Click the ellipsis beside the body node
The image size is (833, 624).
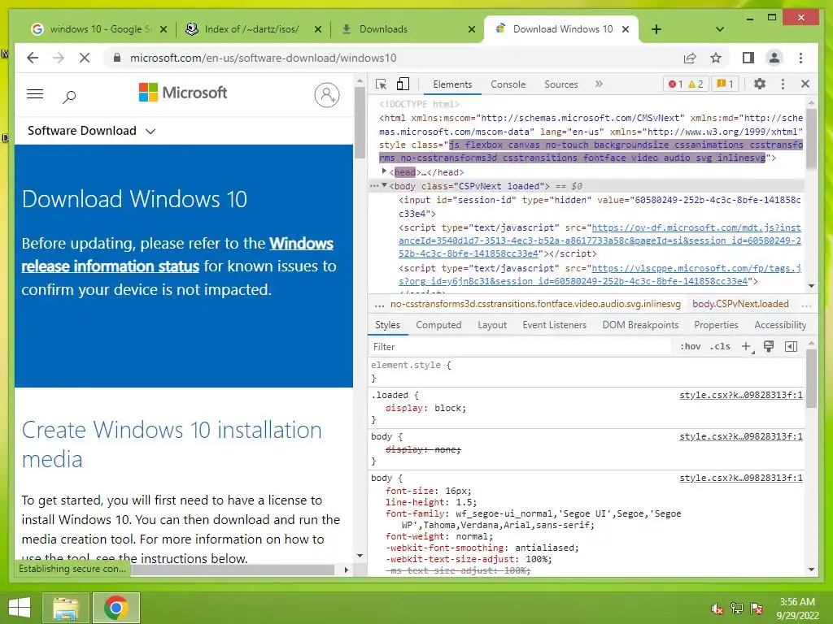(374, 186)
